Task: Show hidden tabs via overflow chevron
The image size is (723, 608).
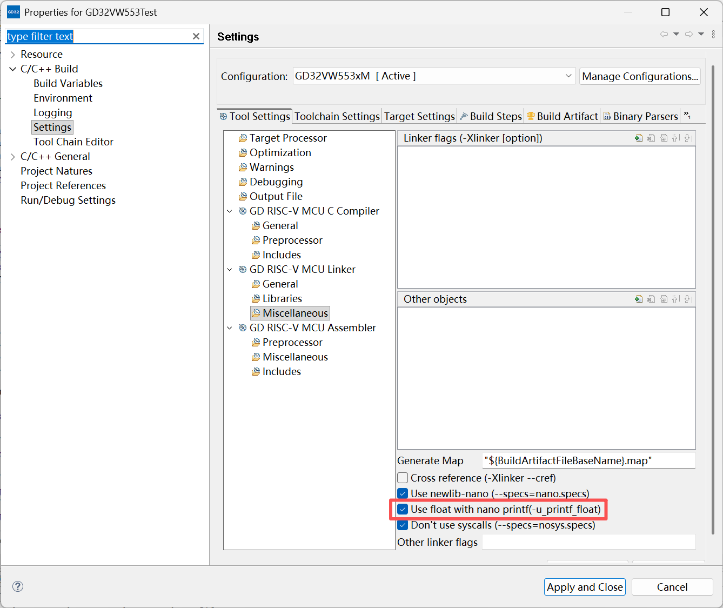Action: [x=687, y=116]
